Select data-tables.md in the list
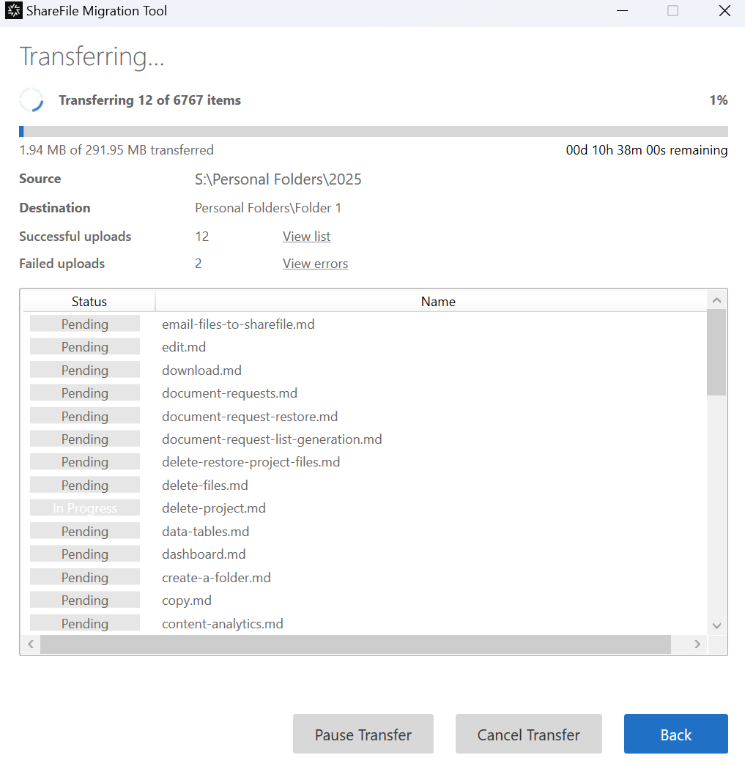The width and height of the screenshot is (745, 766). 205,532
